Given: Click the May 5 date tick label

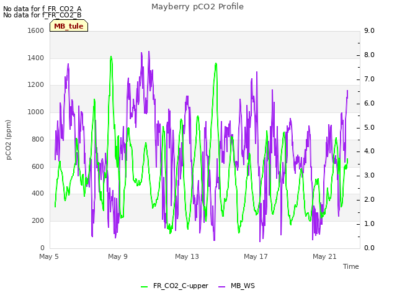Looking at the screenshot, I should pyautogui.click(x=49, y=256).
